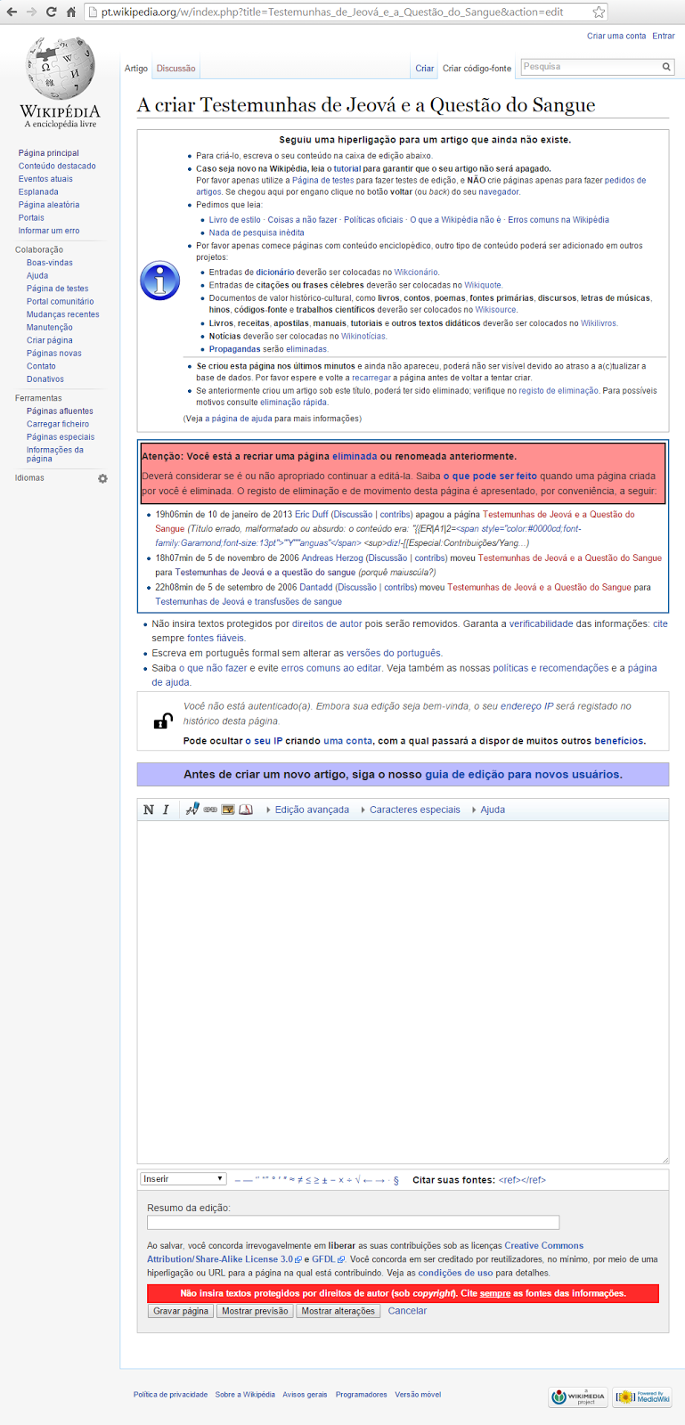685x1425 pixels.
Task: Insert signature with the pen icon
Action: click(x=192, y=810)
